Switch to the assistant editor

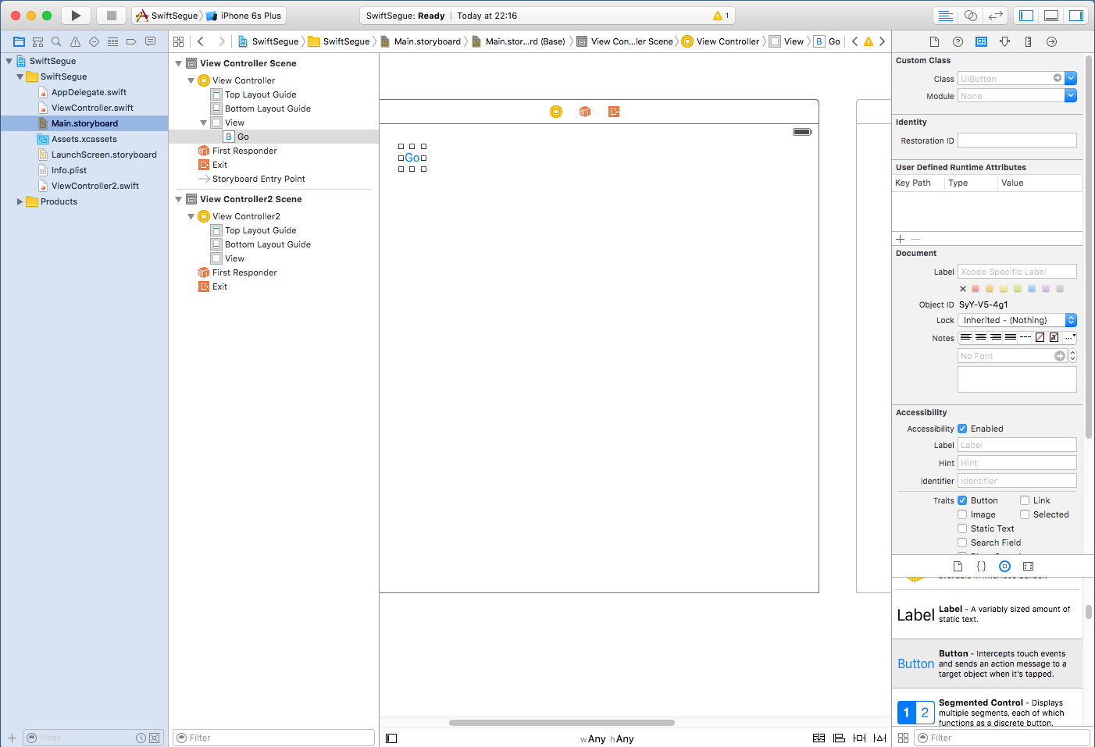click(970, 16)
